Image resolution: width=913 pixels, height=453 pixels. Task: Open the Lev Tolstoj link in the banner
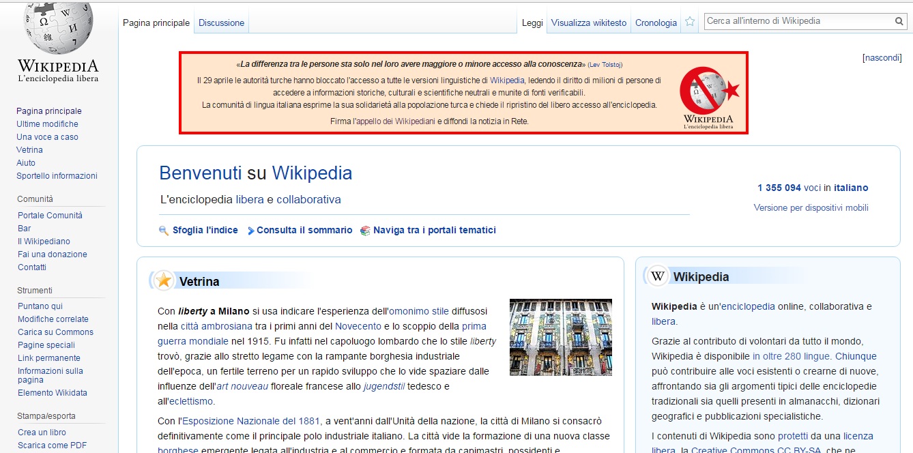(605, 65)
